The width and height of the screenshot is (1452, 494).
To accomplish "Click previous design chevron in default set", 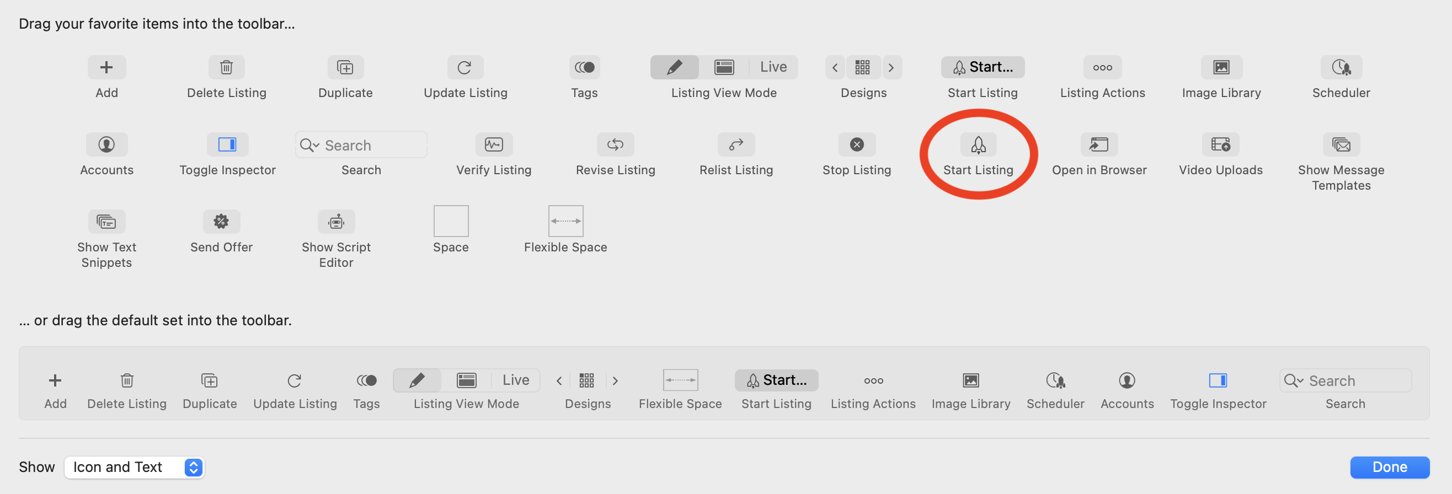I will pos(559,382).
